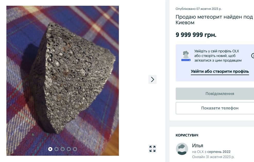The height and width of the screenshot is (162, 254).
Task: Show the next photo using the arrow
Action: [152, 80]
